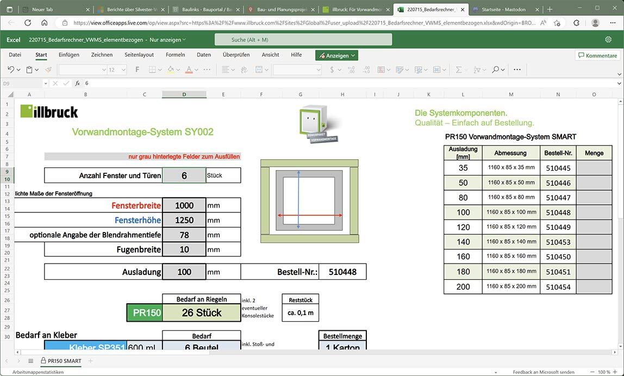Image resolution: width=624 pixels, height=376 pixels.
Task: Select the PR150 SMART sheet tab
Action: (x=61, y=361)
